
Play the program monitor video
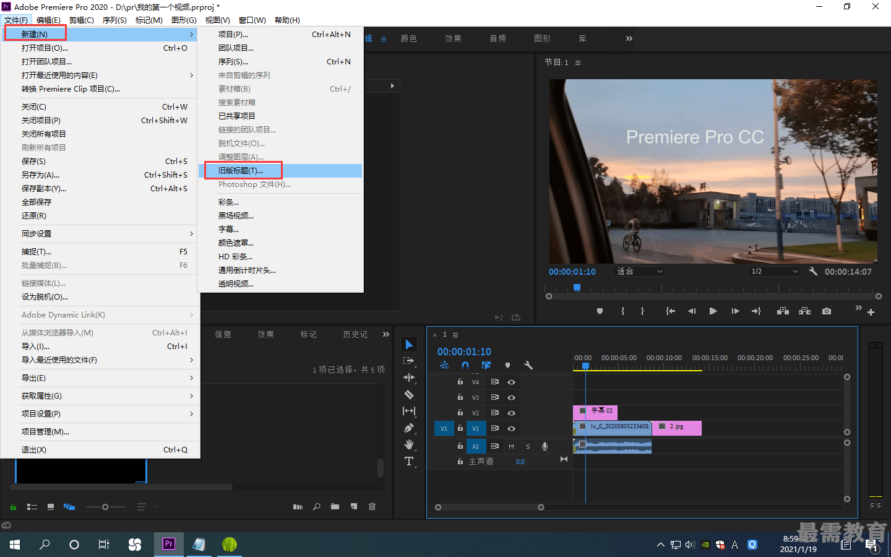point(713,311)
